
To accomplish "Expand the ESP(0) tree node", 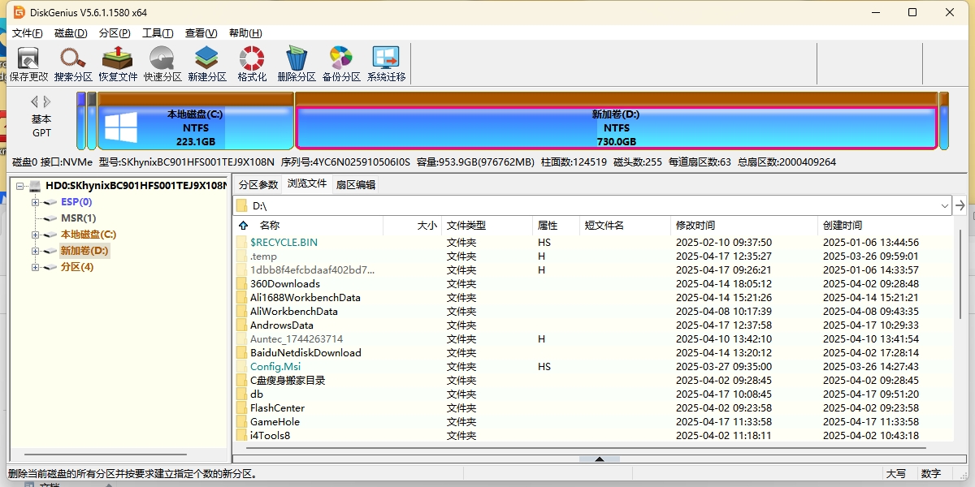I will click(x=35, y=202).
